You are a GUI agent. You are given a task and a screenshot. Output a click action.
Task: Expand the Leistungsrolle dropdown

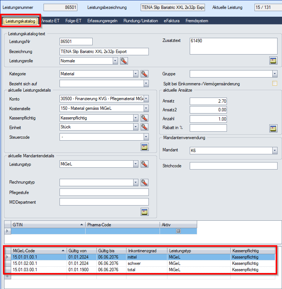click(115, 61)
